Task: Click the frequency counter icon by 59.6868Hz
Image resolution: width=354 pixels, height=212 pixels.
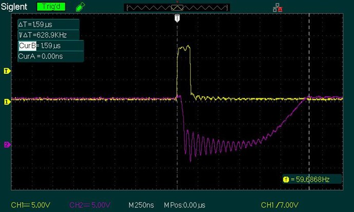Action: [286, 179]
